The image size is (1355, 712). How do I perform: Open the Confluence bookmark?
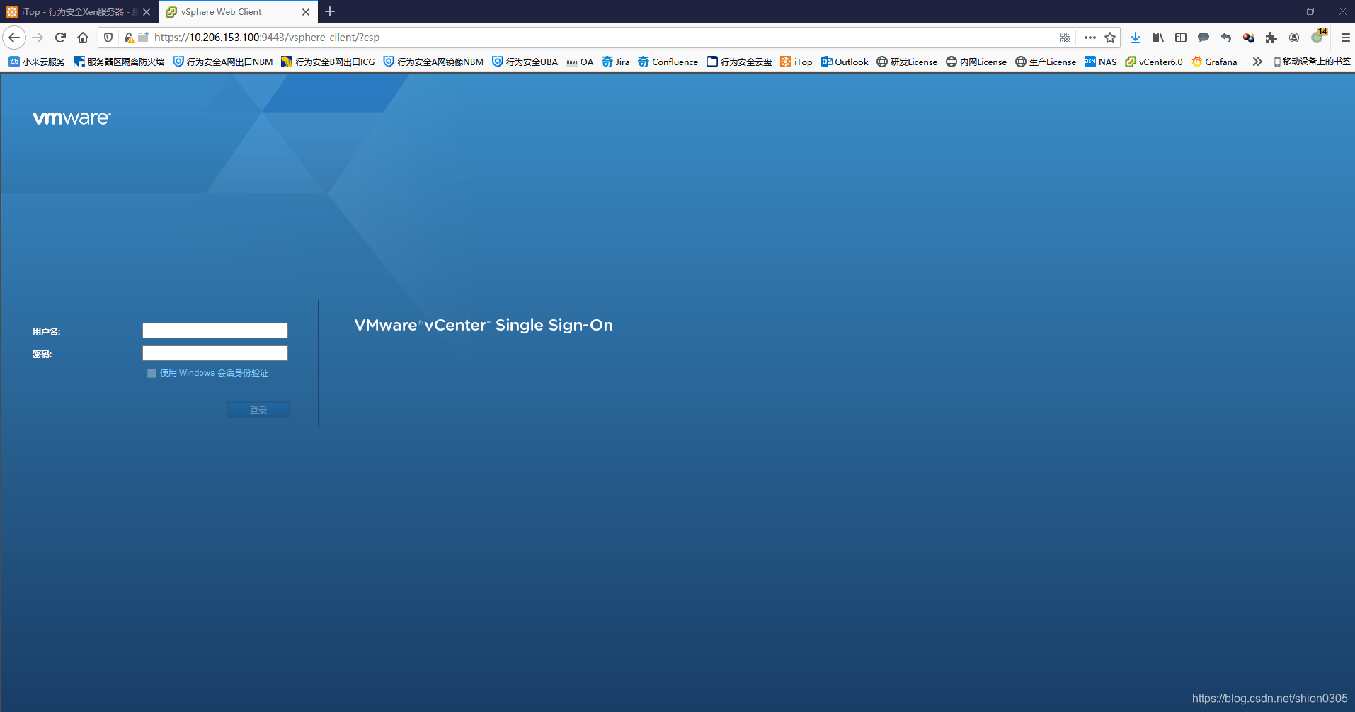[x=668, y=62]
